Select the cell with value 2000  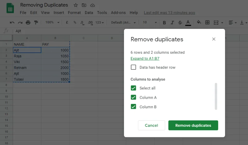pyautogui.click(x=55, y=68)
